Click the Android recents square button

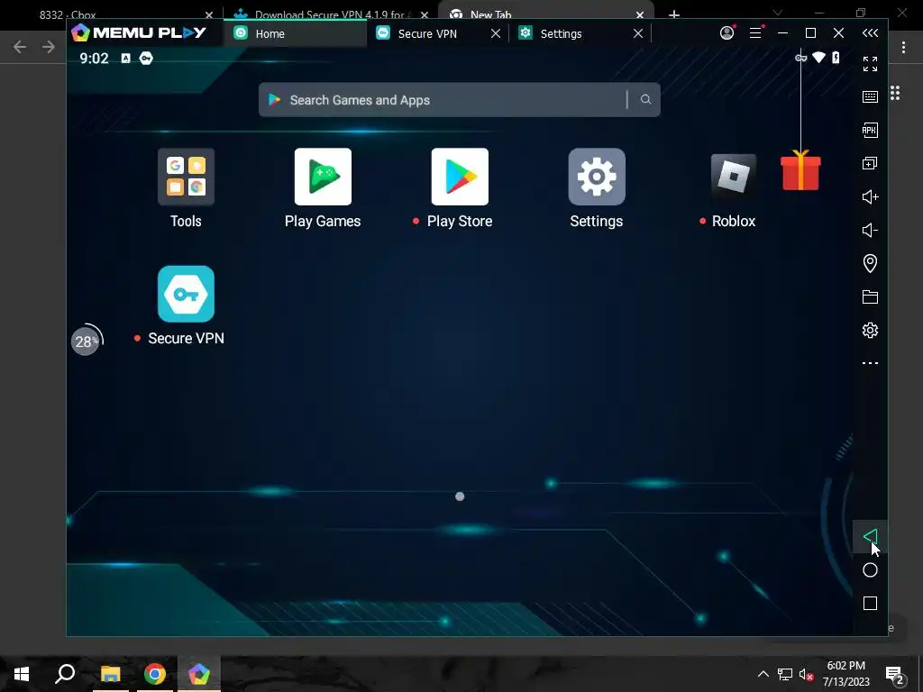tap(870, 603)
